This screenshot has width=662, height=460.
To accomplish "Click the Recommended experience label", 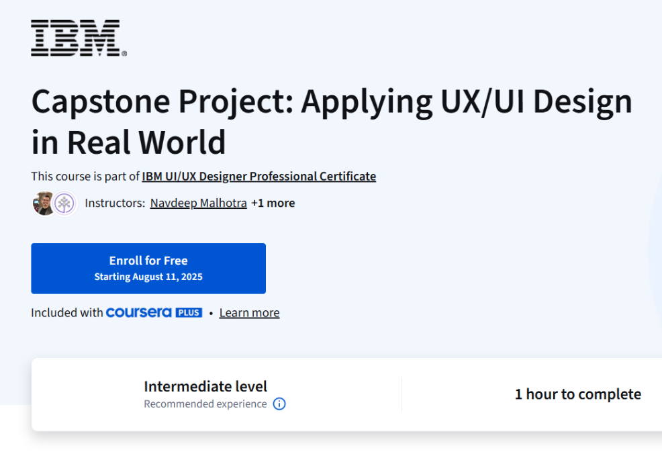I will 205,404.
